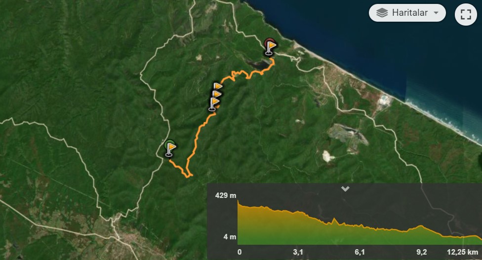Click the middle waypoint flag on route

217,94
